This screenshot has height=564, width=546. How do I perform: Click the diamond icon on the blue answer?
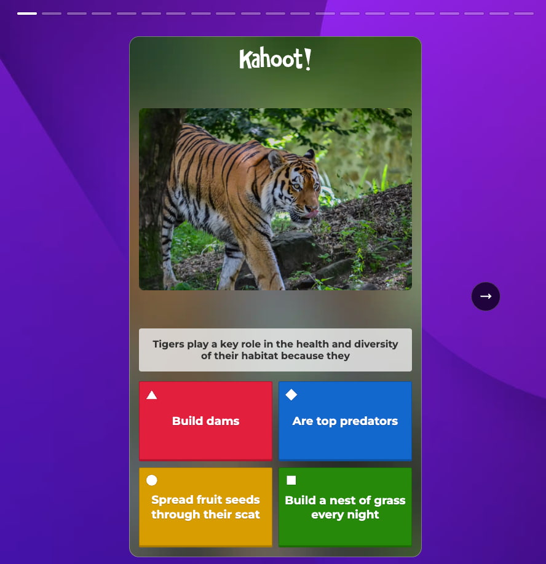click(x=291, y=395)
